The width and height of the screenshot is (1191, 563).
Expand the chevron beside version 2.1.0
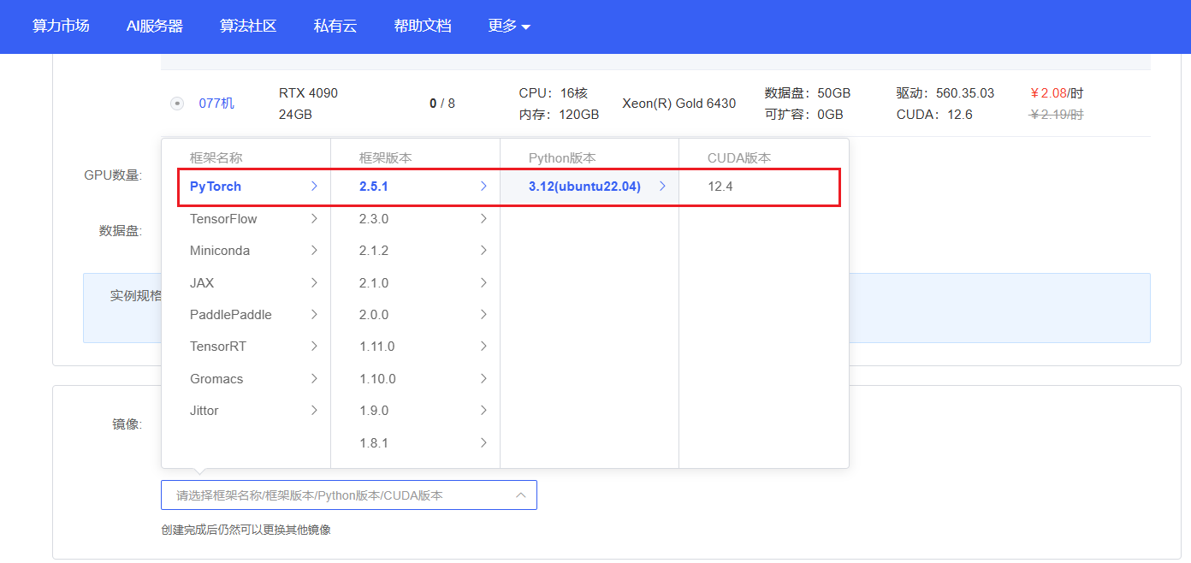[x=483, y=283]
